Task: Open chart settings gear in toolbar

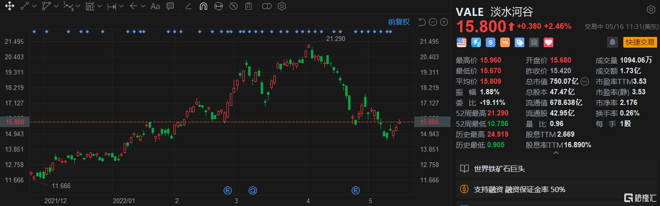Action: (282, 6)
